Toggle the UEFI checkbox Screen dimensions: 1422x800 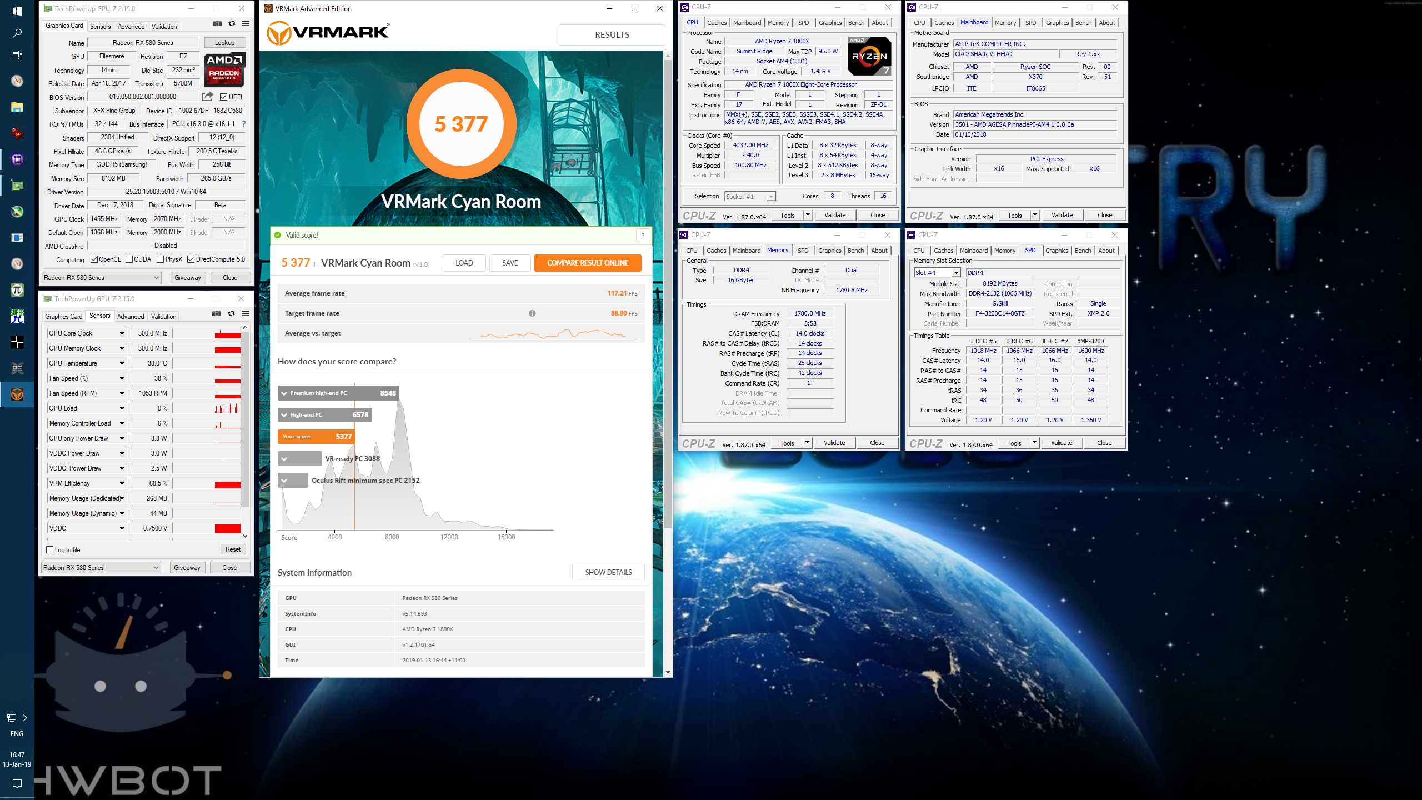click(223, 97)
